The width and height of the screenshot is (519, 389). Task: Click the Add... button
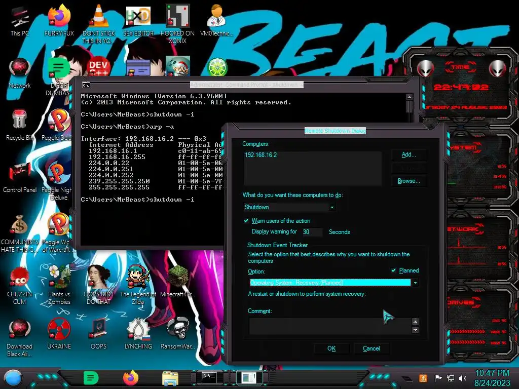(409, 154)
